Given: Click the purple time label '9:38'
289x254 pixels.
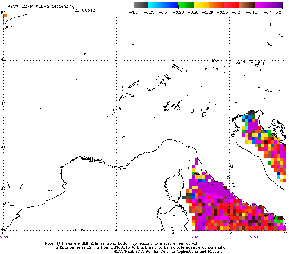Looking at the screenshot, I should 4,237.
